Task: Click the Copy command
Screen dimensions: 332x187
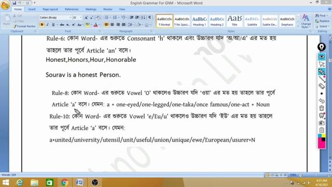Action: click(18, 21)
